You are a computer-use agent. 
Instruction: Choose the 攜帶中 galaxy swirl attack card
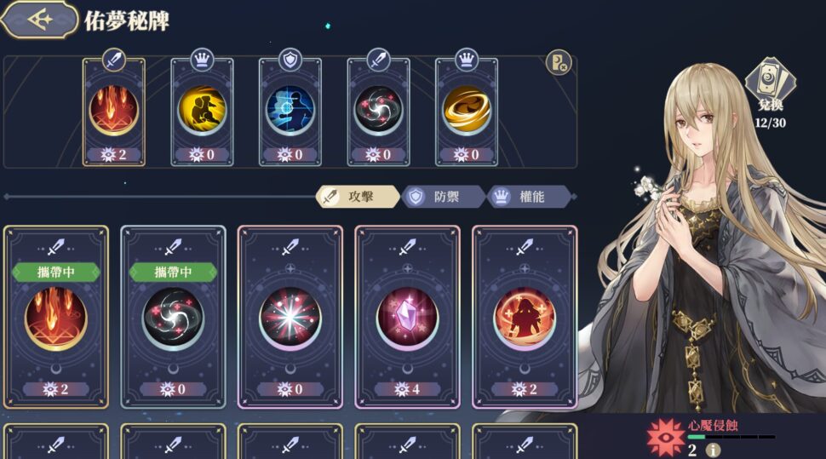pos(174,318)
